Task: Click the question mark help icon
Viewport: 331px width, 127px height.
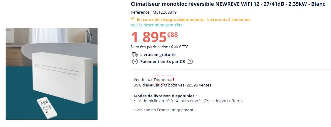Action: tap(190, 62)
